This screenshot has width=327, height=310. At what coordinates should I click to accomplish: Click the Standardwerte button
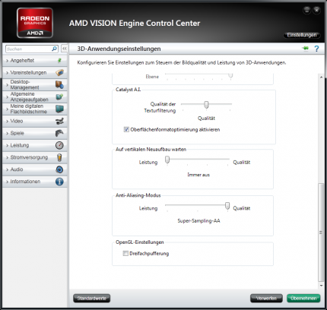(91, 299)
